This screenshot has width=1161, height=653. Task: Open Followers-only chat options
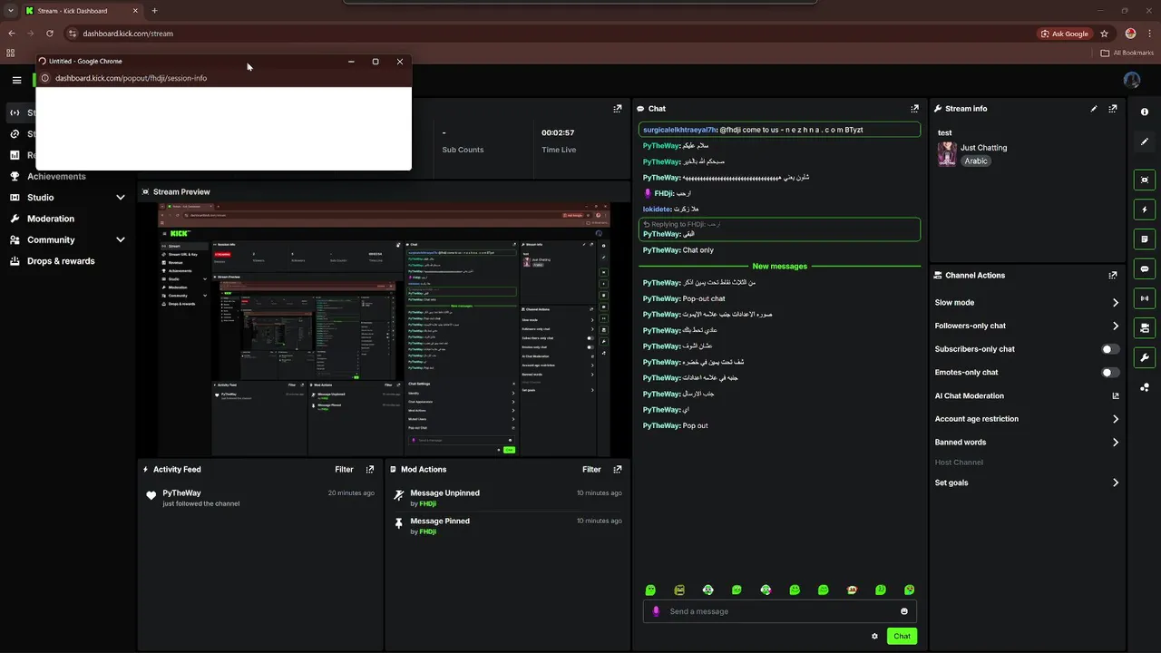click(x=1027, y=326)
